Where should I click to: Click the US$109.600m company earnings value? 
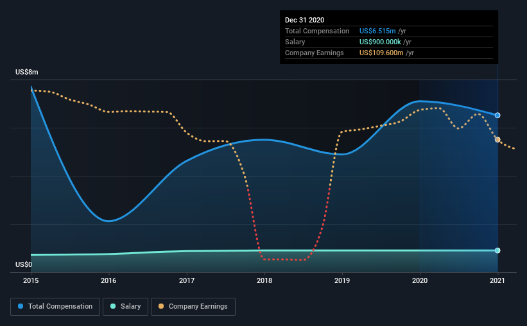[381, 53]
